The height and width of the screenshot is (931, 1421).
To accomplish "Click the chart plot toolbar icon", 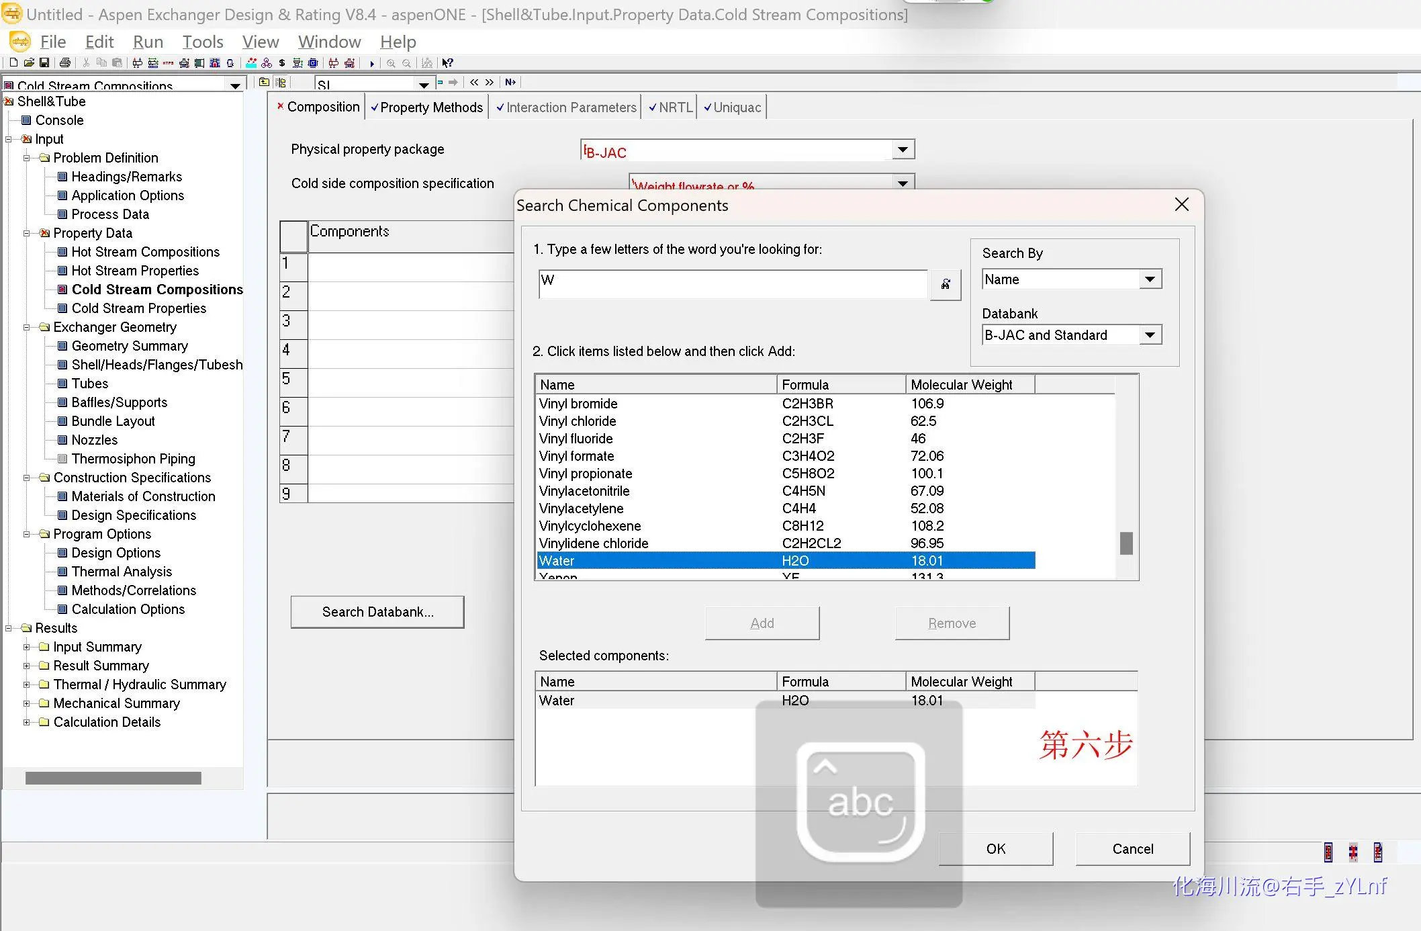I will (427, 63).
